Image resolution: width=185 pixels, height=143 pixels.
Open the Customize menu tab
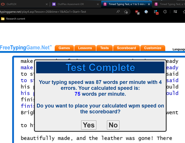pos(153,48)
